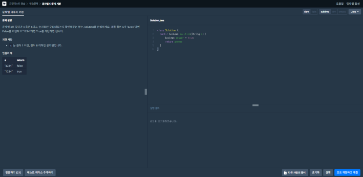Click the 문제 설명 heading
Image resolution: width=363 pixels, height=177 pixels.
(7, 20)
